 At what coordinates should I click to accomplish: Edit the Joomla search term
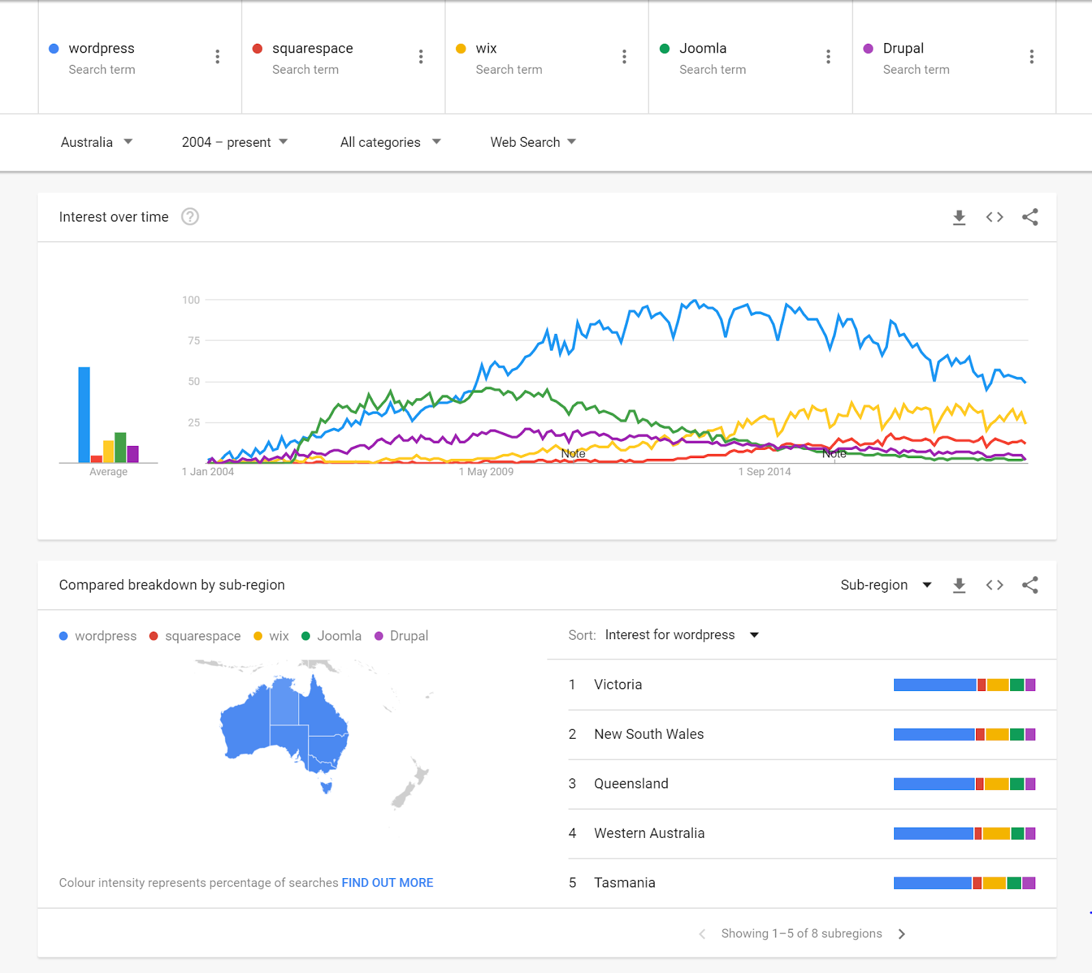703,48
